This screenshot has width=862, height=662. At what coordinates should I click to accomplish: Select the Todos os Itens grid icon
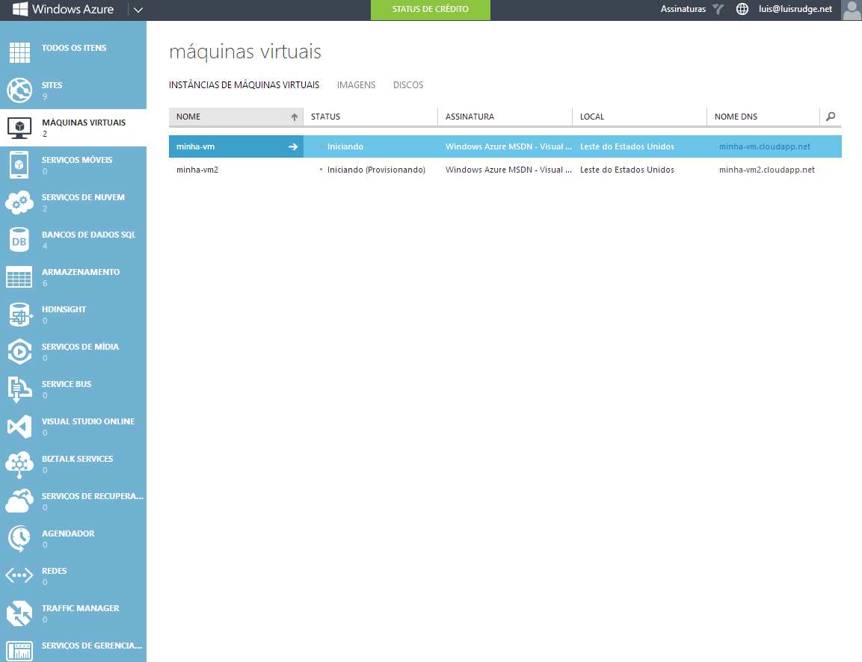(19, 53)
